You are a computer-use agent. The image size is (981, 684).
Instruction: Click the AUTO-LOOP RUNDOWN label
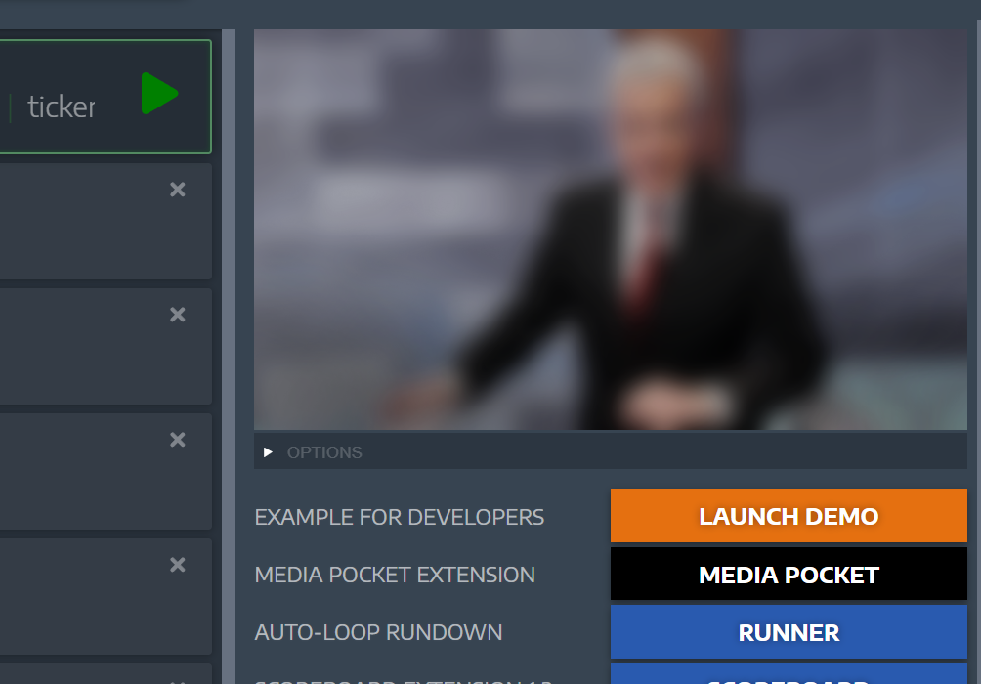tap(378, 632)
